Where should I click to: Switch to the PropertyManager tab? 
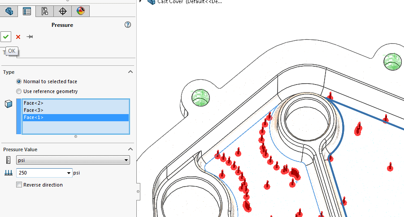(x=27, y=11)
